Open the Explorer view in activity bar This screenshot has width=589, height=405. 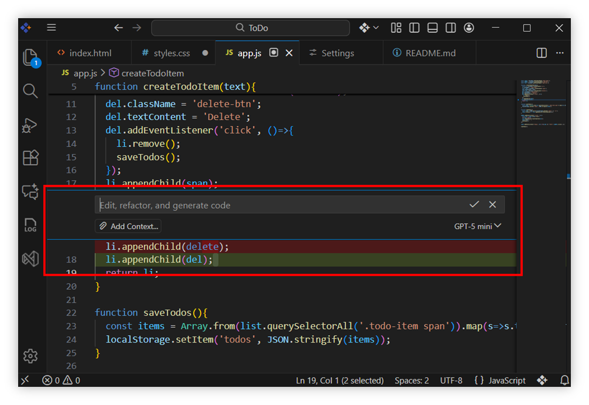pos(30,57)
